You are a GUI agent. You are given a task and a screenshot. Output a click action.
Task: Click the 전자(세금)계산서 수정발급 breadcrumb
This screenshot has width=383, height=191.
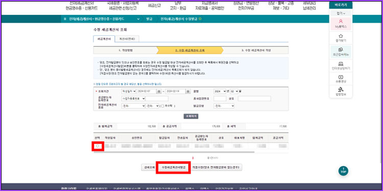[x=179, y=19]
